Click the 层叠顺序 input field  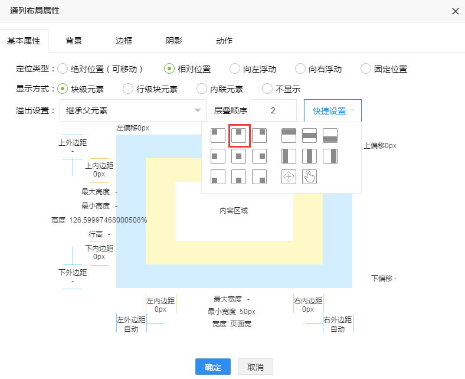(273, 110)
